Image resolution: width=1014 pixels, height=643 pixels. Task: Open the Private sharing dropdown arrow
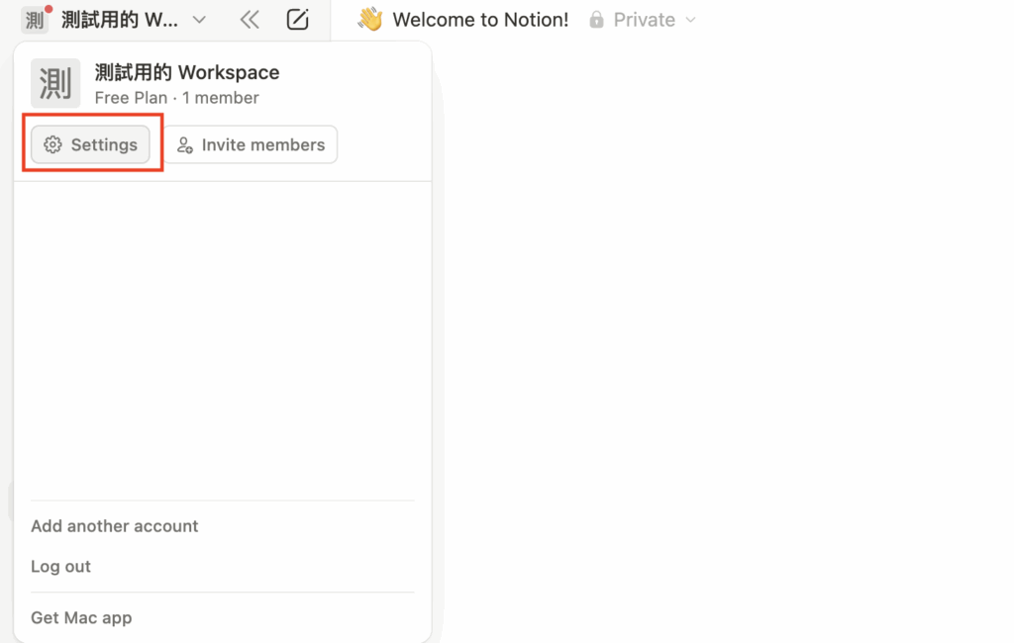[x=691, y=20]
